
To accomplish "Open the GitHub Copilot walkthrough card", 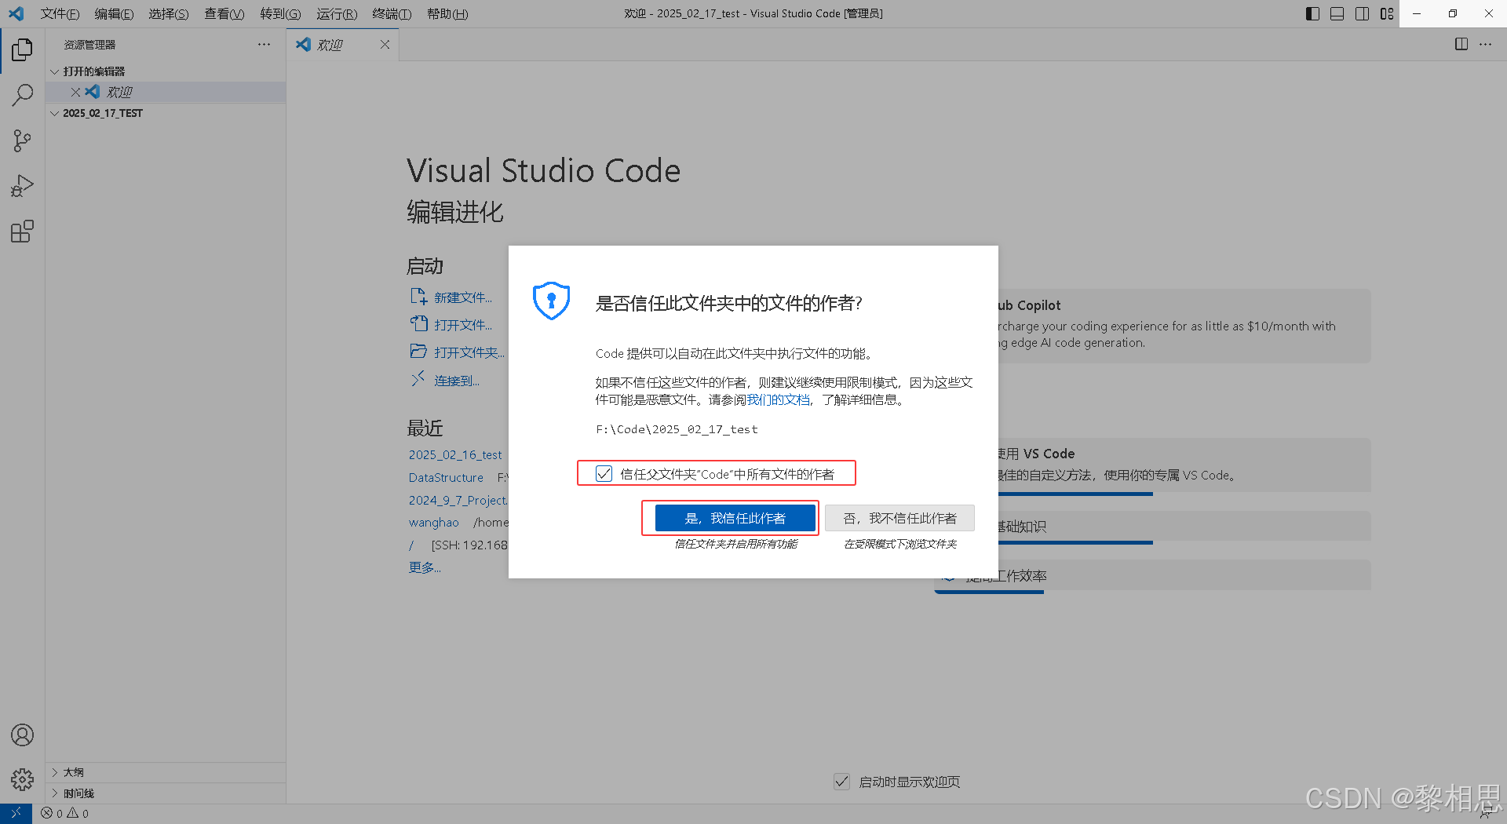I will [1184, 325].
